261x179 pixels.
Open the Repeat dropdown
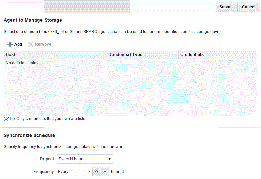pyautogui.click(x=85, y=159)
